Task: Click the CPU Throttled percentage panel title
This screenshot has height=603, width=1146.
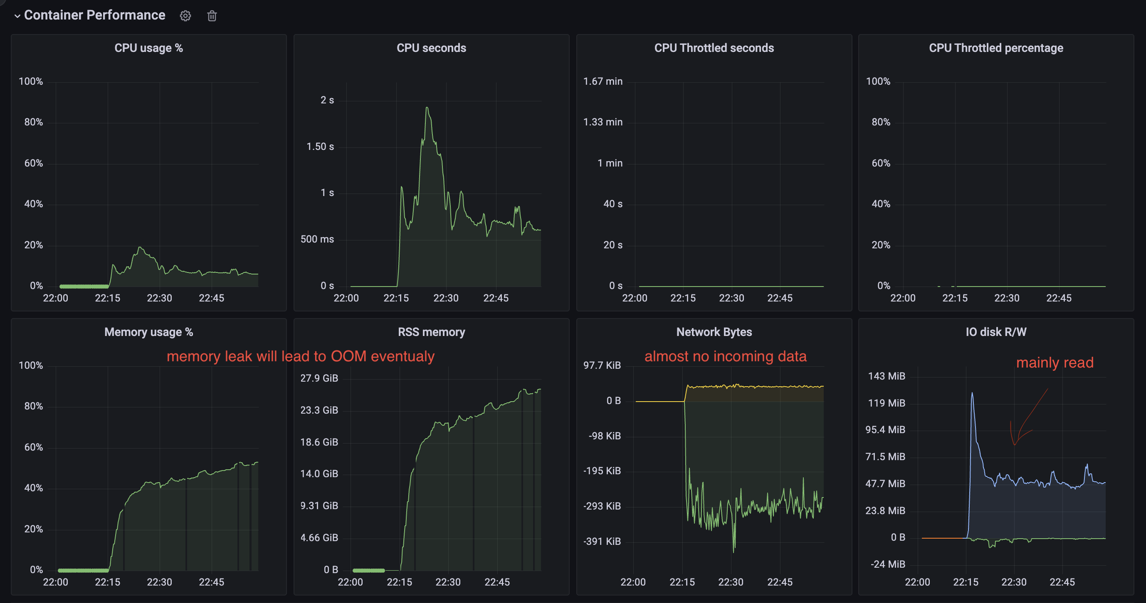Action: [x=995, y=48]
